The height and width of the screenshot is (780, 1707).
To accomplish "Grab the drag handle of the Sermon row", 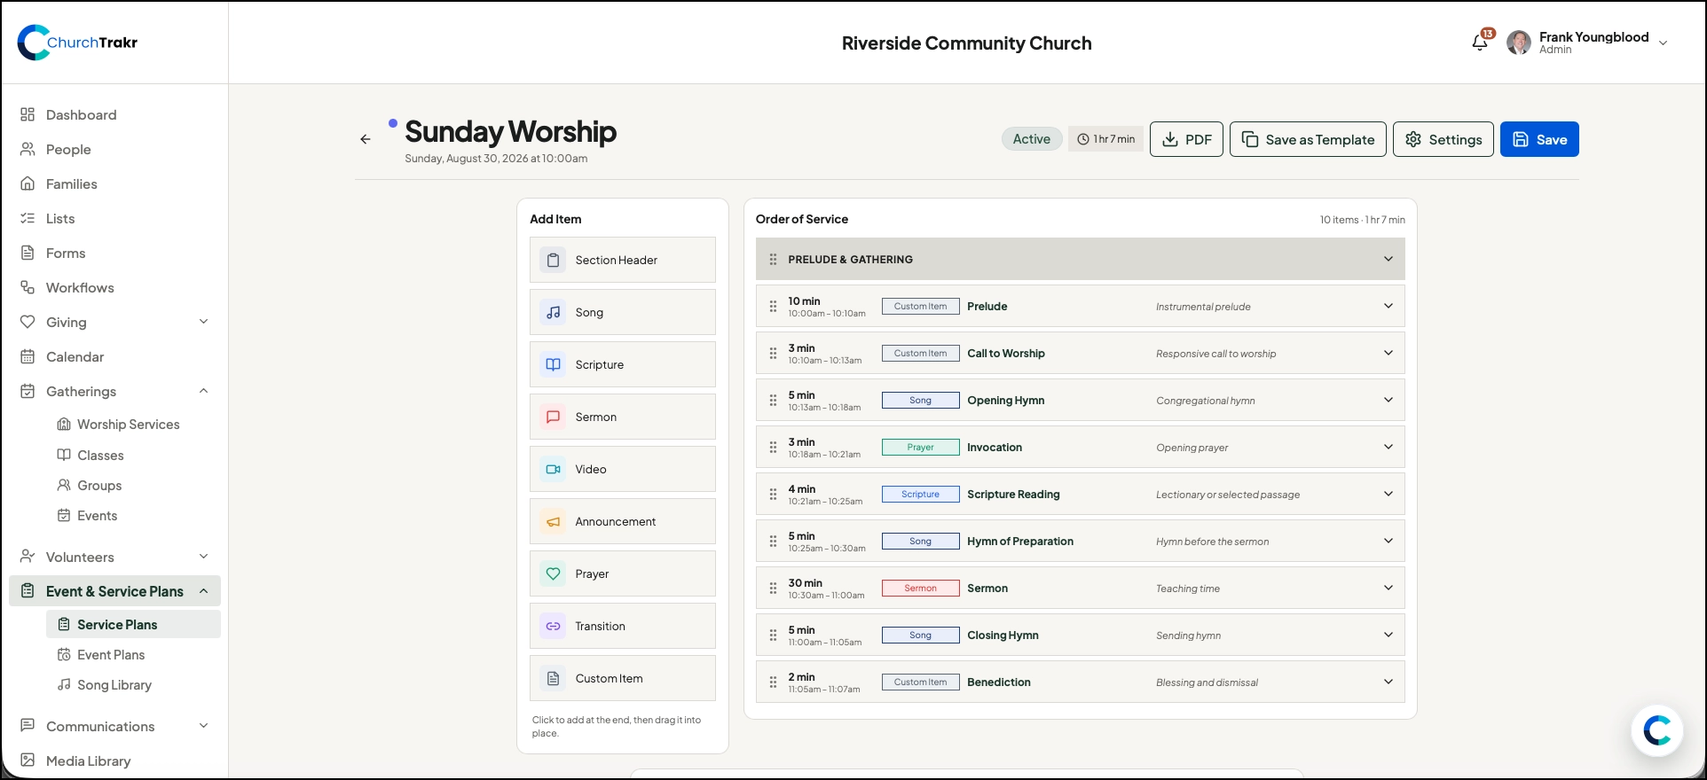I will pyautogui.click(x=773, y=589).
